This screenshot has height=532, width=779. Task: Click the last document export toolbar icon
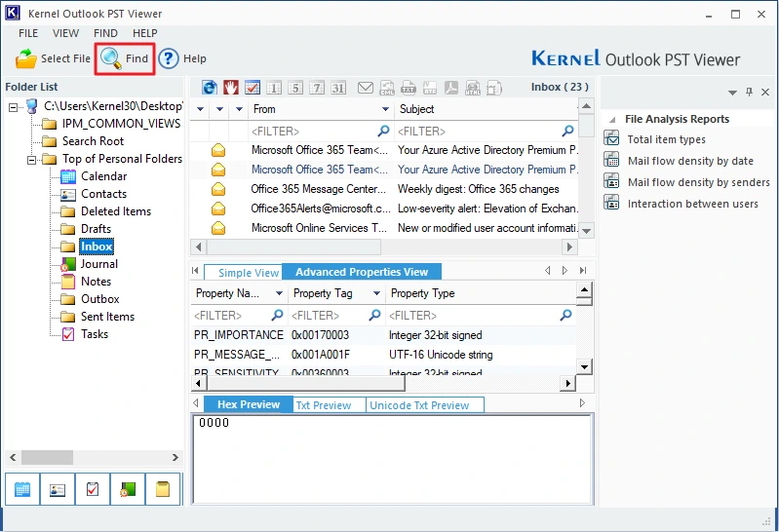(494, 88)
